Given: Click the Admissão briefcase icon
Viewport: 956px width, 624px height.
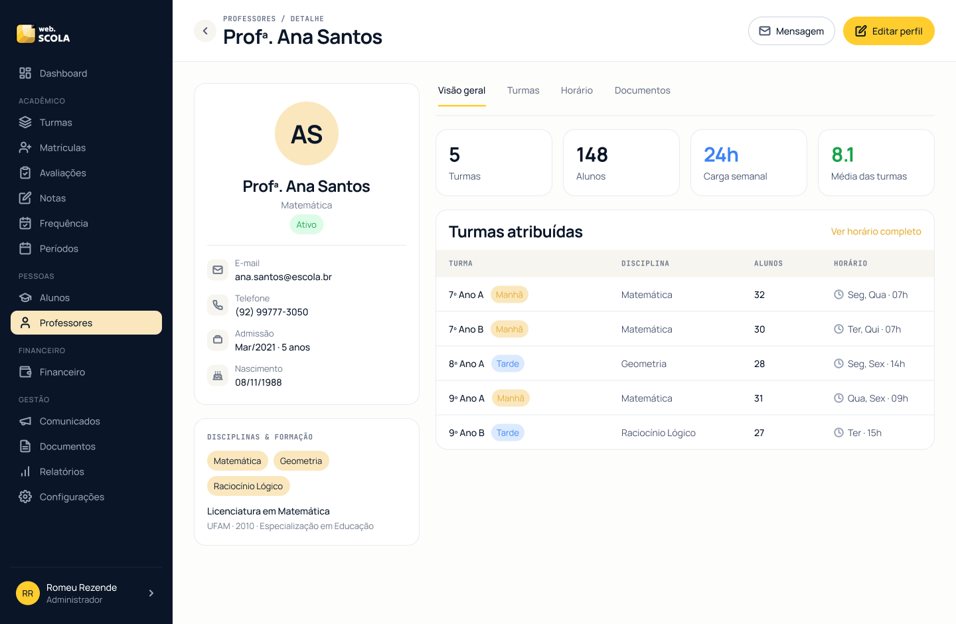Looking at the screenshot, I should pos(218,341).
